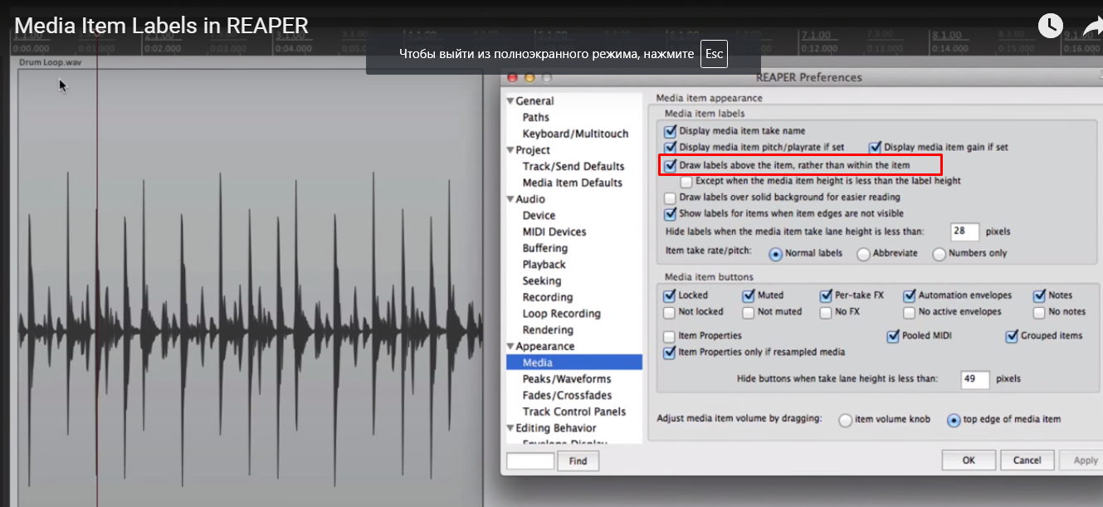Image resolution: width=1103 pixels, height=507 pixels.
Task: Enable Except when media item height is less
Action: (x=686, y=181)
